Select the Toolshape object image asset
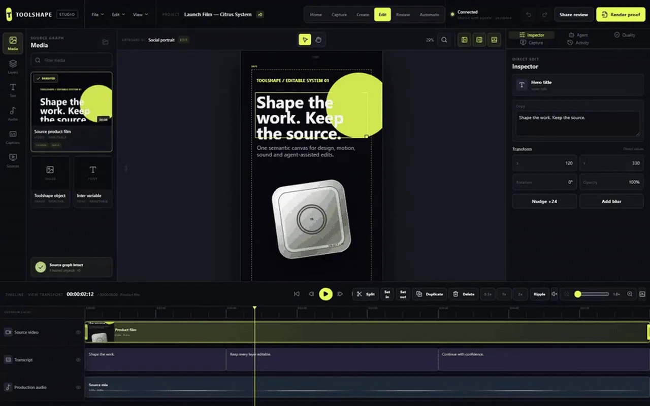This screenshot has height=406, width=650. tap(50, 182)
